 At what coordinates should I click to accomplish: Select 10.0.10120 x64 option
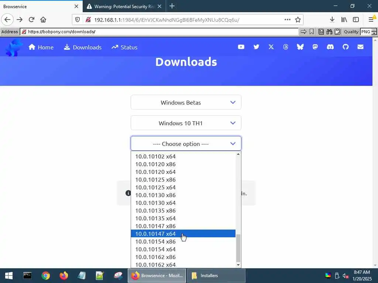(x=183, y=172)
